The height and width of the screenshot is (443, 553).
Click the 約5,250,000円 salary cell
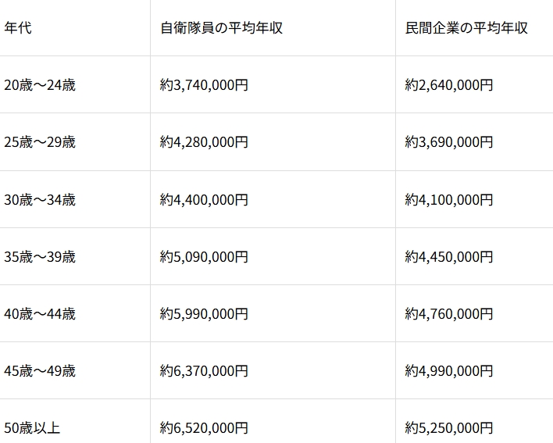tap(449, 427)
